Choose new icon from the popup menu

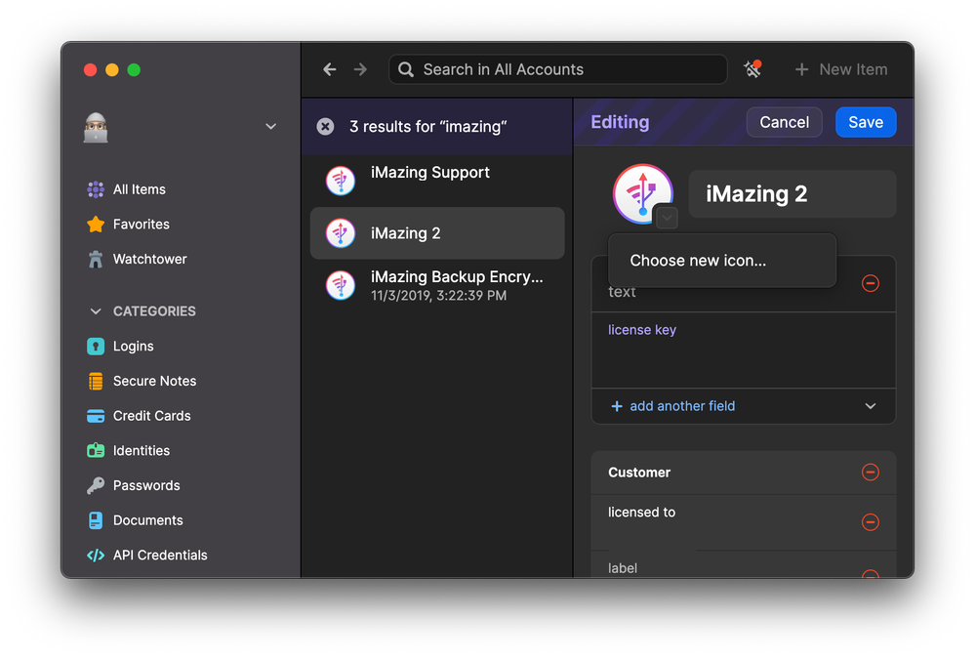point(698,261)
